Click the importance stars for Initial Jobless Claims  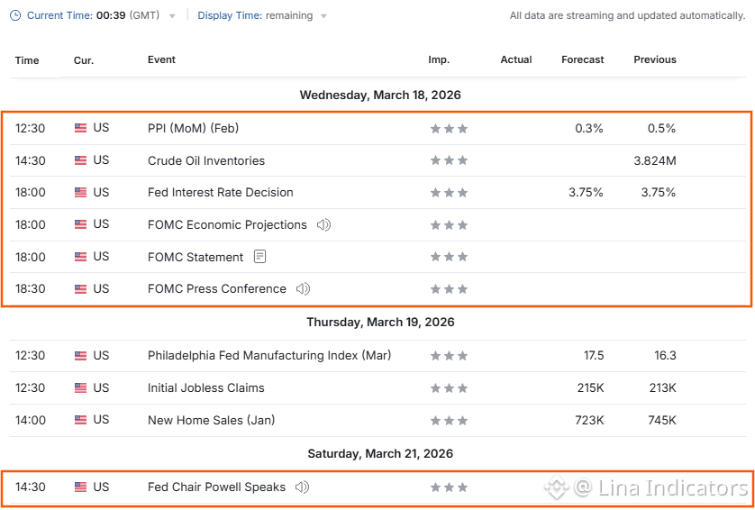(x=449, y=388)
